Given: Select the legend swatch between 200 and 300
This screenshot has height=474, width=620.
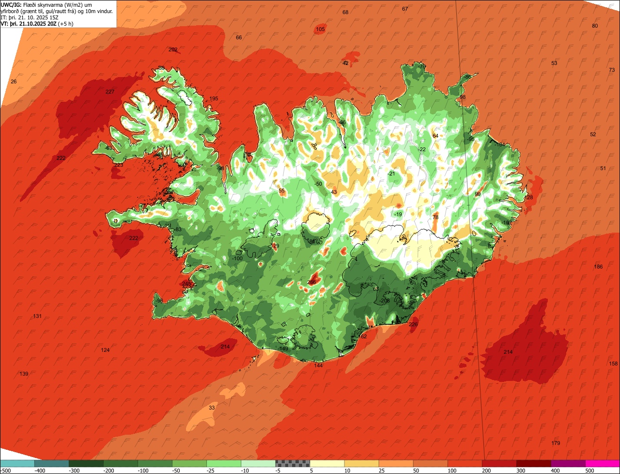Looking at the screenshot, I should pyautogui.click(x=499, y=463).
